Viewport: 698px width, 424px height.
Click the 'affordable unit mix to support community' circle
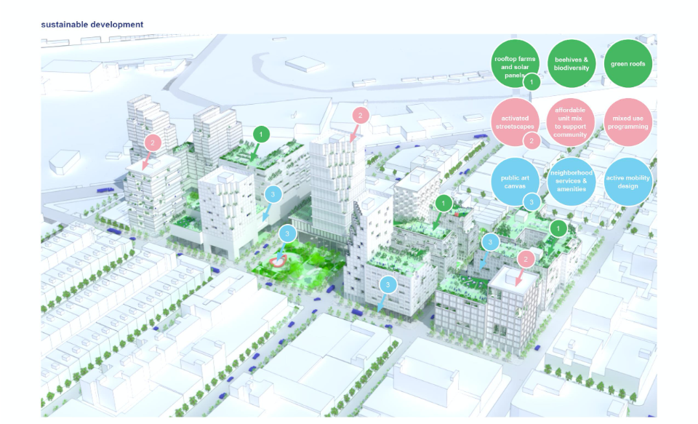click(x=570, y=122)
